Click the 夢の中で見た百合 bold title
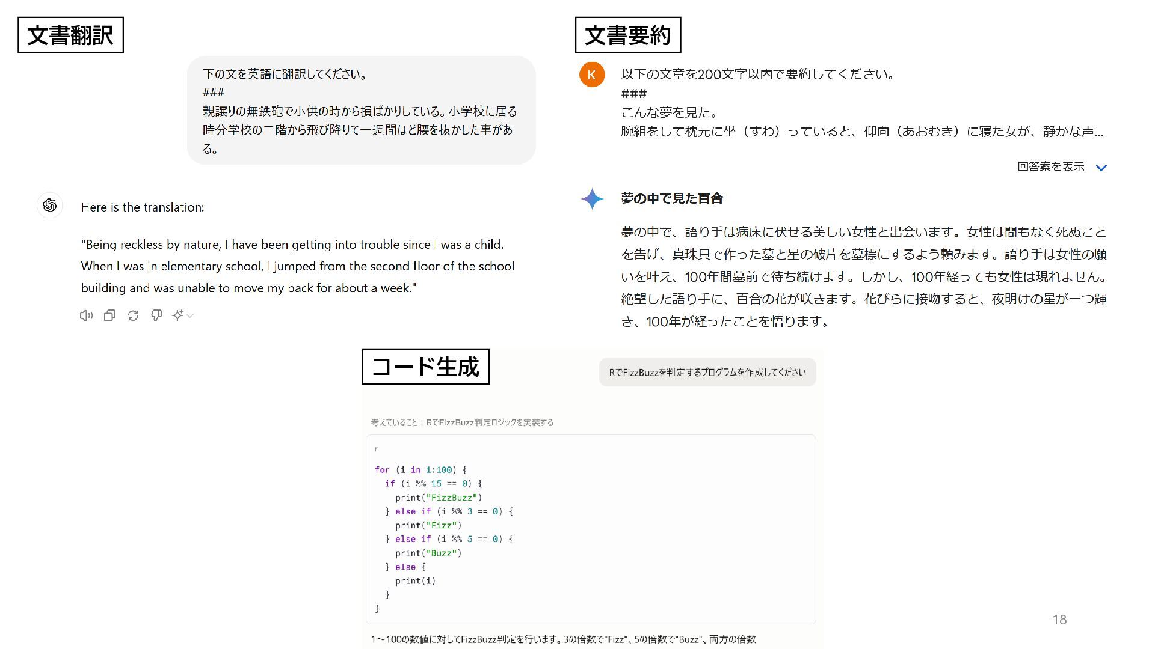 click(672, 198)
